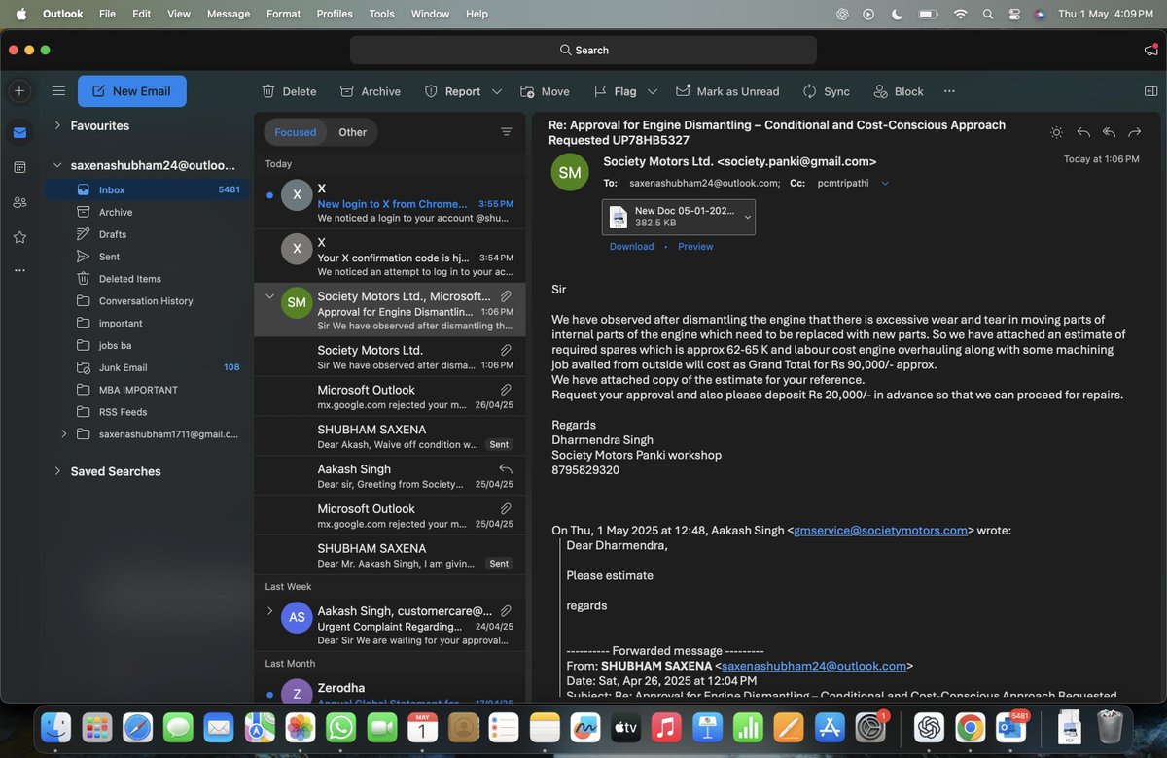This screenshot has width=1167, height=758.
Task: Open Google Chrome from the Dock
Action: (x=970, y=727)
